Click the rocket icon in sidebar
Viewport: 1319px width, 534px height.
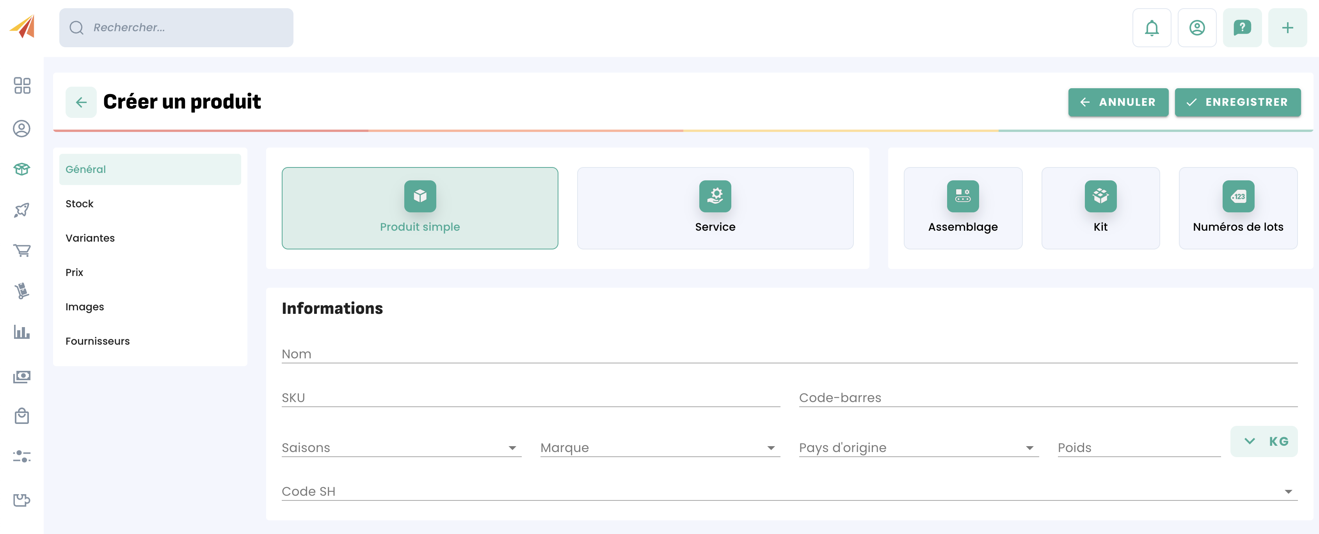[22, 209]
